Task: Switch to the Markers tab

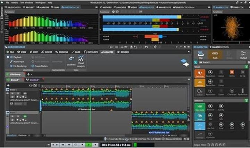Action: point(43,7)
